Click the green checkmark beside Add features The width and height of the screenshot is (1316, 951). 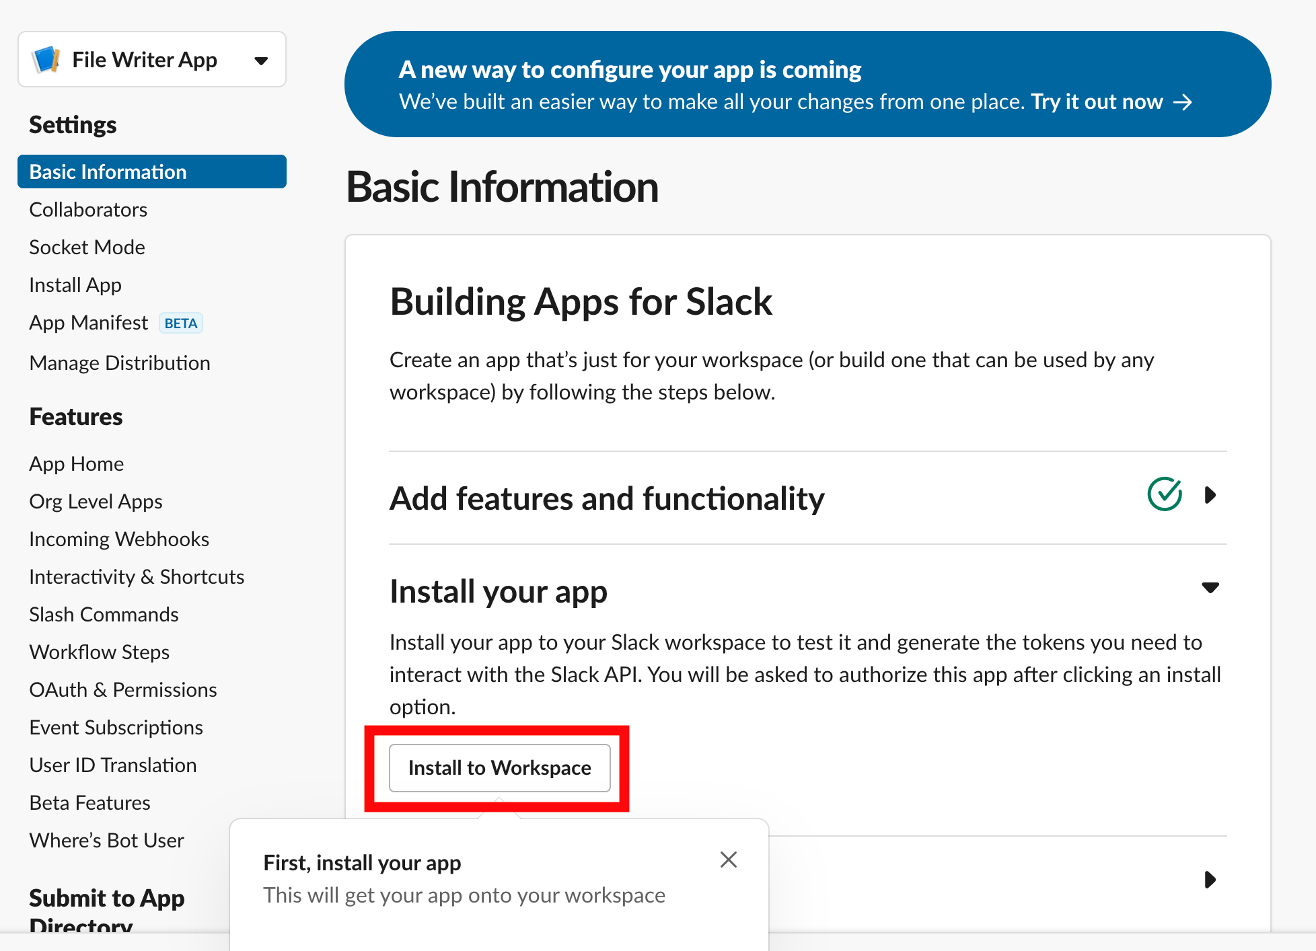[x=1165, y=495]
